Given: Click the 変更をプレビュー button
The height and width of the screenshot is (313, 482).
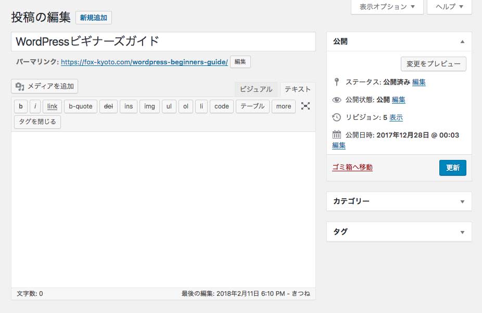Looking at the screenshot, I should point(434,64).
